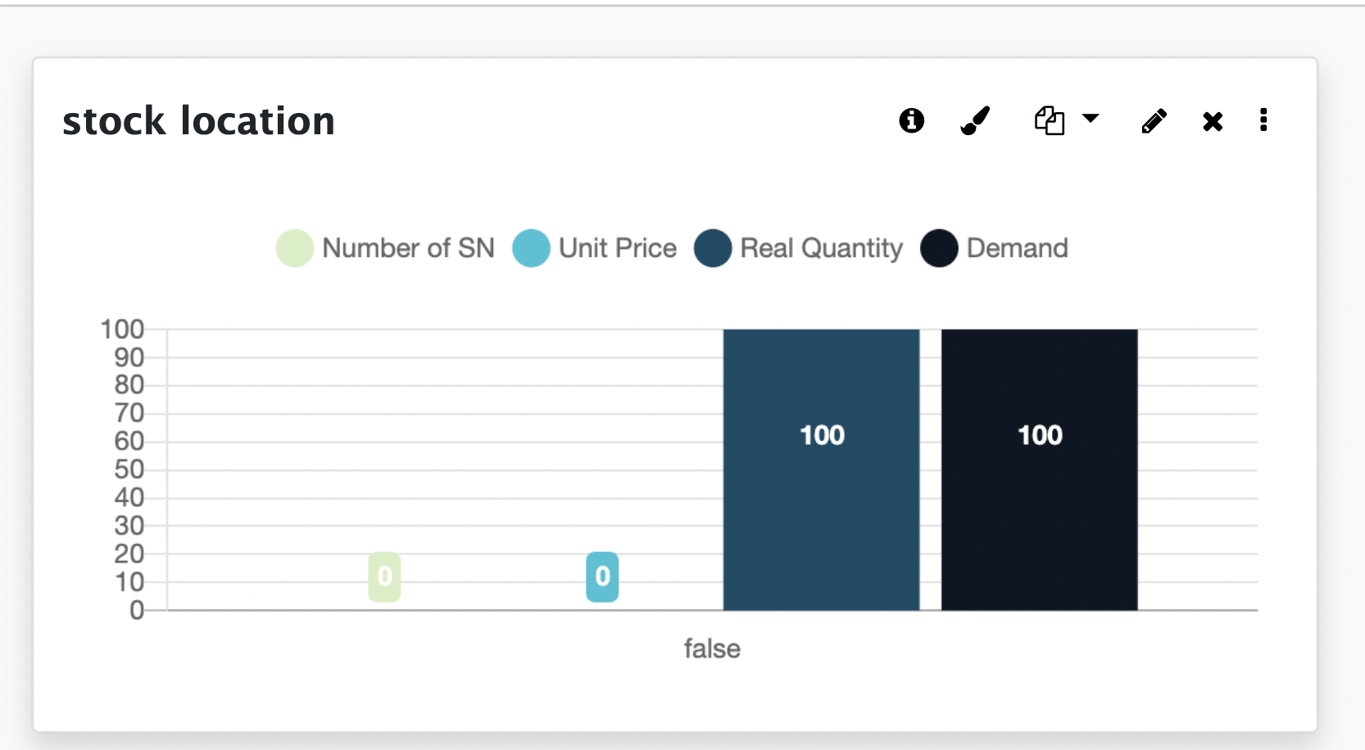
Task: Toggle the Number of SN legend label
Action: tap(408, 248)
